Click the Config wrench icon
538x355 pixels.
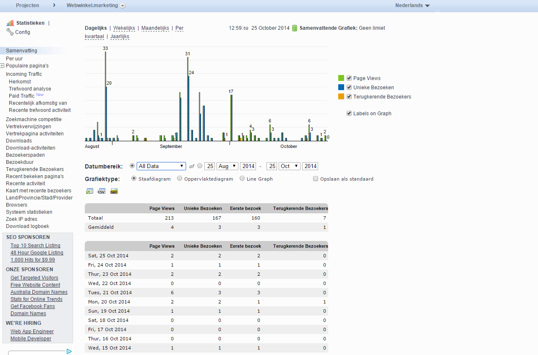click(10, 32)
